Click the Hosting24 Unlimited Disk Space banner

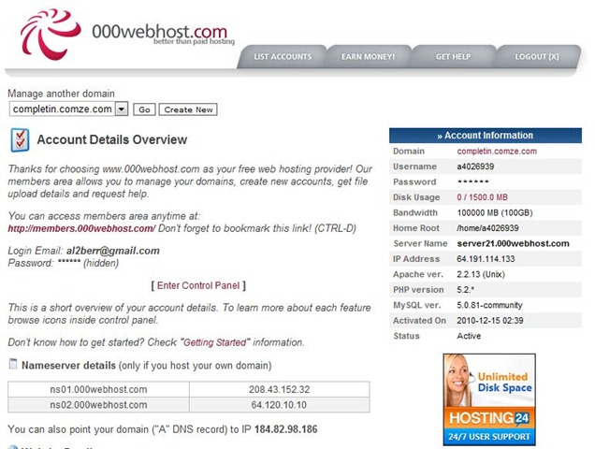click(489, 399)
